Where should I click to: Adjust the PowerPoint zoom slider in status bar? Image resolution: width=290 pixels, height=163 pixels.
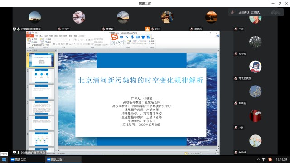[x=208, y=153]
